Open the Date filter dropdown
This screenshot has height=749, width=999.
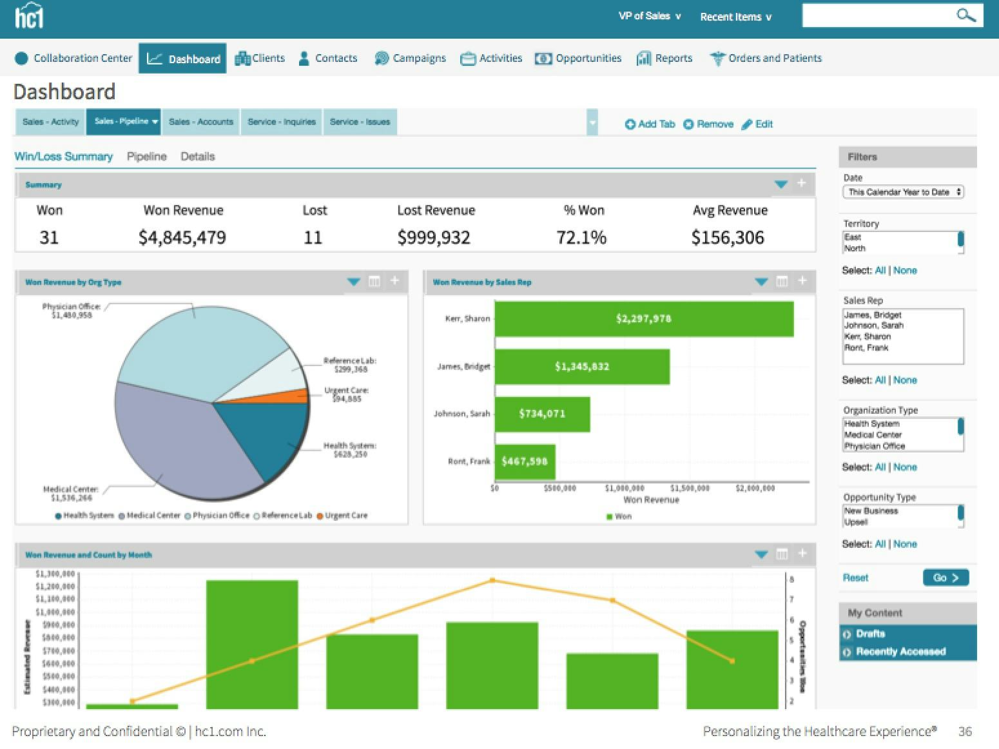point(903,191)
